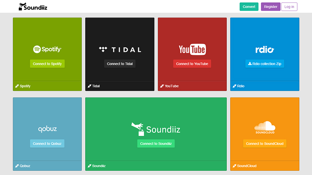Click the Soundiiz footer label text
The width and height of the screenshot is (312, 175).
click(99, 166)
